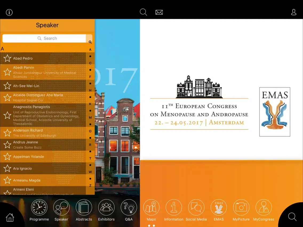Tap the info icon in top bar
This screenshot has height=227, width=303.
pos(9,12)
